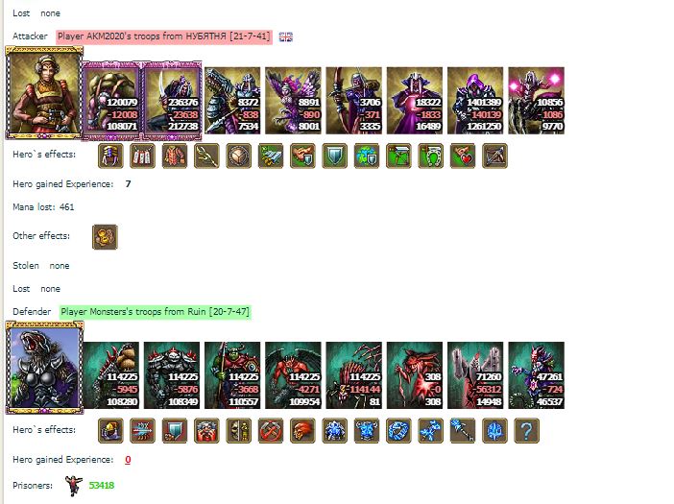The image size is (674, 504).
Task: Click the crossbow icon in attacker hero effects
Action: coord(494,156)
